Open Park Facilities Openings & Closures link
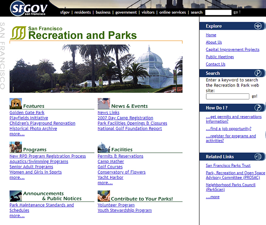 [132, 123]
